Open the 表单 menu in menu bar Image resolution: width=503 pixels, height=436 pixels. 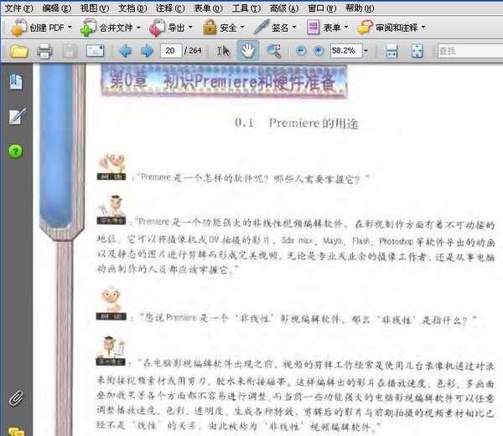coord(208,8)
